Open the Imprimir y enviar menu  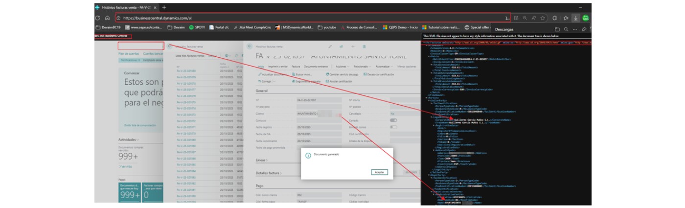(277, 66)
